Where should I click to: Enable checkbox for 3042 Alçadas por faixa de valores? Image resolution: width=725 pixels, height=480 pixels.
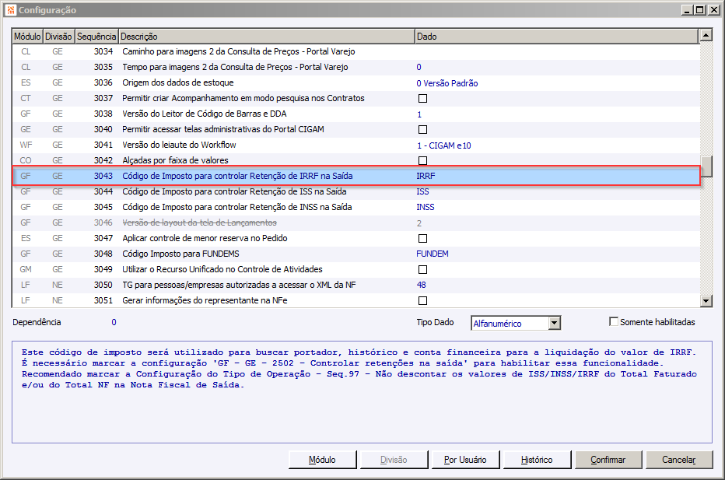point(422,160)
